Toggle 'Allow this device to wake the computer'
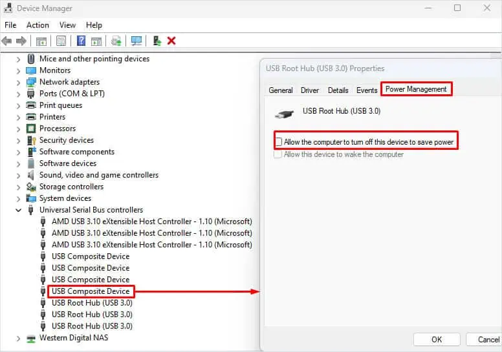The height and width of the screenshot is (352, 502). click(279, 154)
